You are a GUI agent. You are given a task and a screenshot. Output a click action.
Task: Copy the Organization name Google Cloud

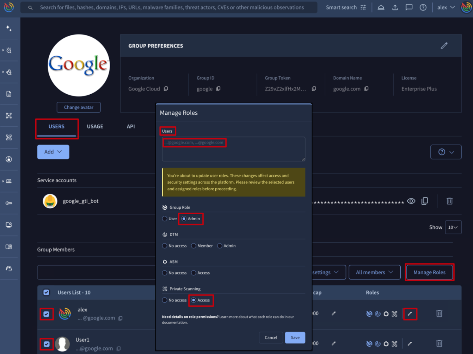[x=166, y=89]
